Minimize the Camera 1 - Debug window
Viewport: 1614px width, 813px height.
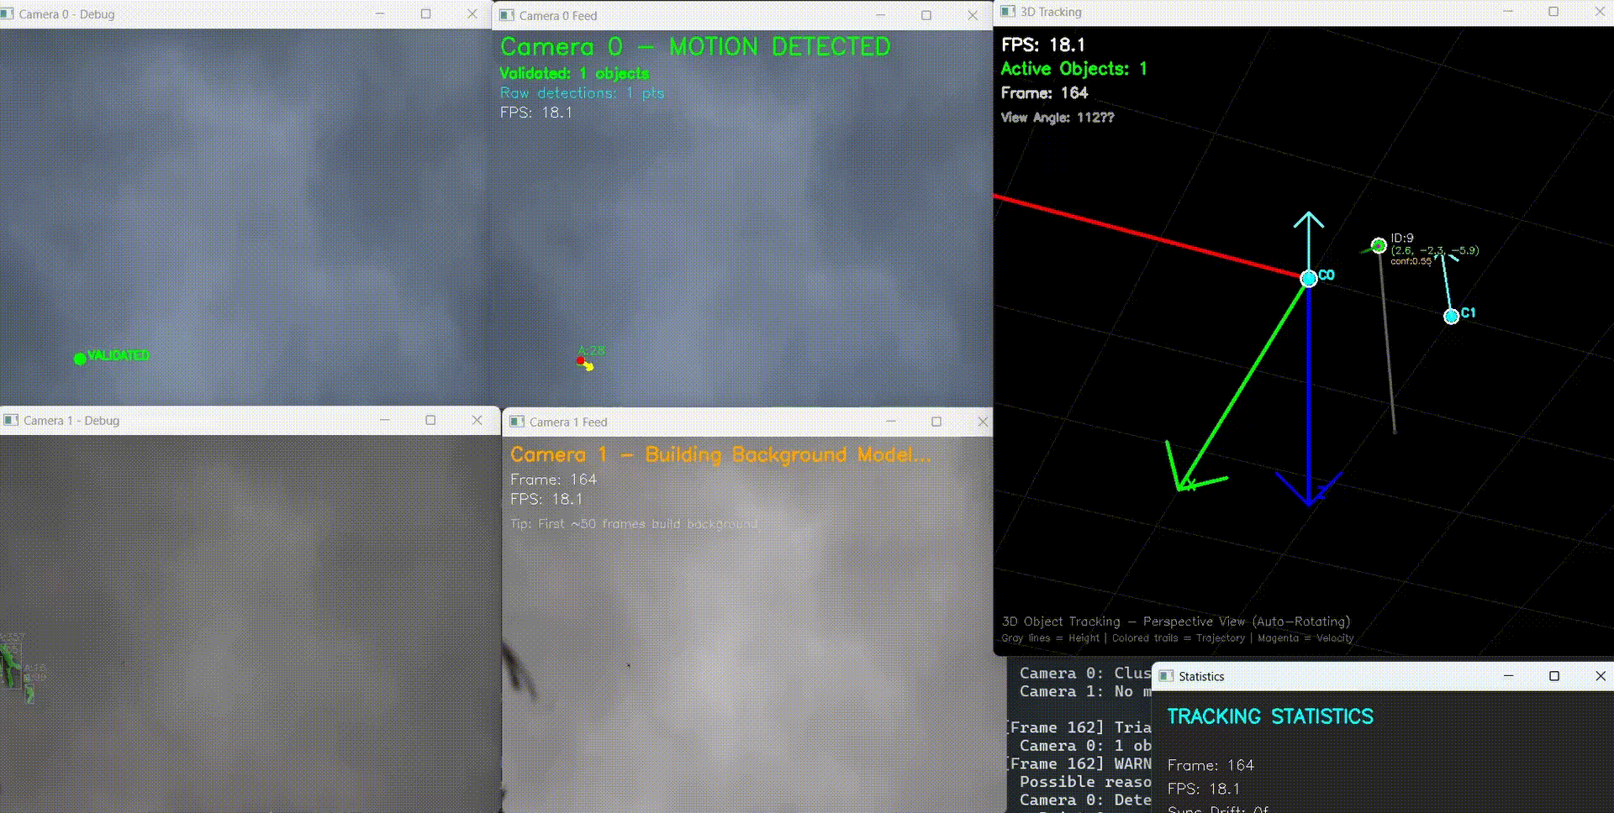(384, 420)
